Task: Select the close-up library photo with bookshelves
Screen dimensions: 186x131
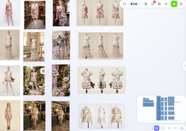Action: tap(61, 13)
